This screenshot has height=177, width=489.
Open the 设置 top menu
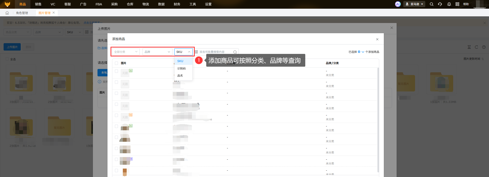[x=208, y=4]
